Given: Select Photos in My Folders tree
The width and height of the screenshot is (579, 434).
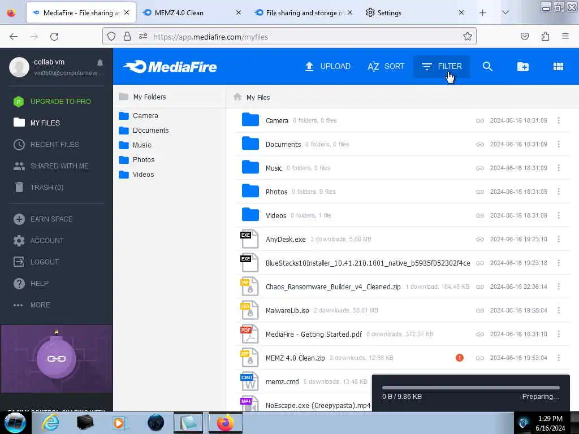Looking at the screenshot, I should click(x=137, y=160).
